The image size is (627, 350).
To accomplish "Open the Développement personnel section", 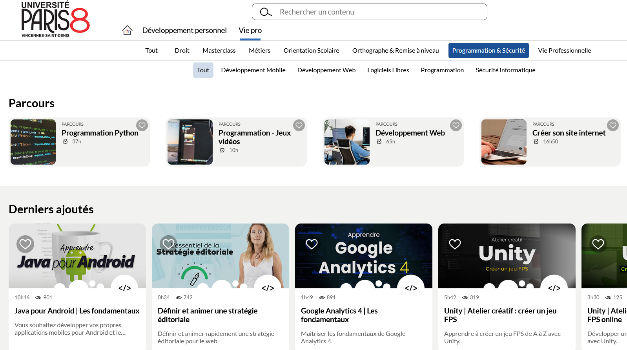I will pyautogui.click(x=184, y=30).
